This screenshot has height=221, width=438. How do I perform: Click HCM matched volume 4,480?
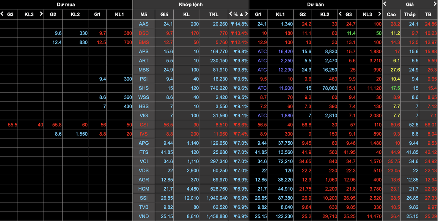pos(193,189)
